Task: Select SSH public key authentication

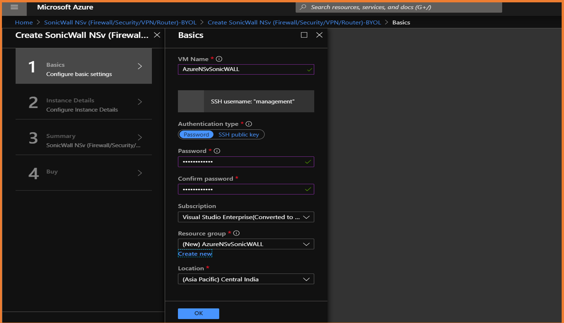Action: [239, 135]
